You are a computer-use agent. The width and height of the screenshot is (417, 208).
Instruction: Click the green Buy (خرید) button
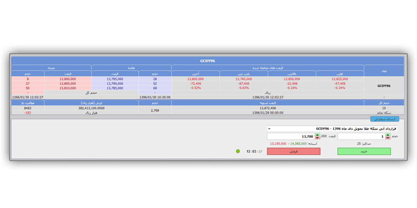(364, 151)
